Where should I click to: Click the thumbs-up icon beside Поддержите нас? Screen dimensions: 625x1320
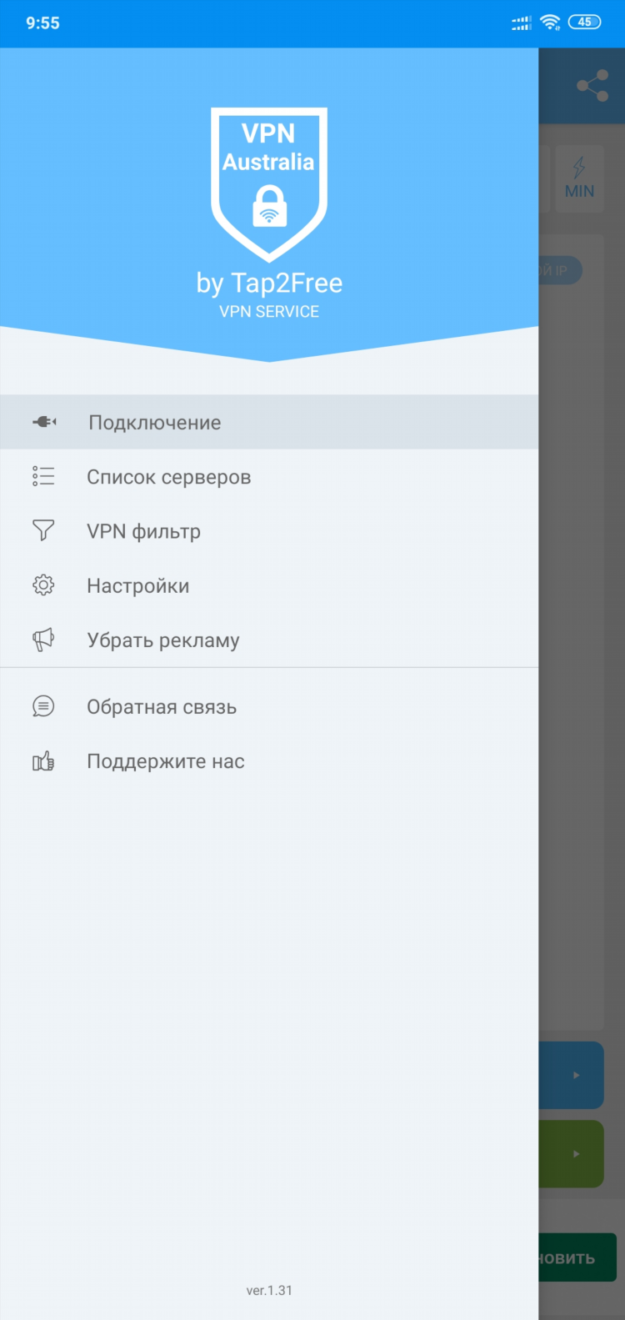pos(43,760)
